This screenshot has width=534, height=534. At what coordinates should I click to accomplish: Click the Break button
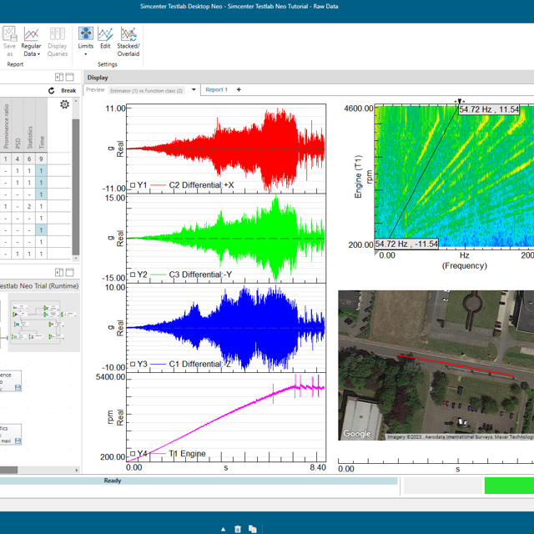(x=68, y=91)
